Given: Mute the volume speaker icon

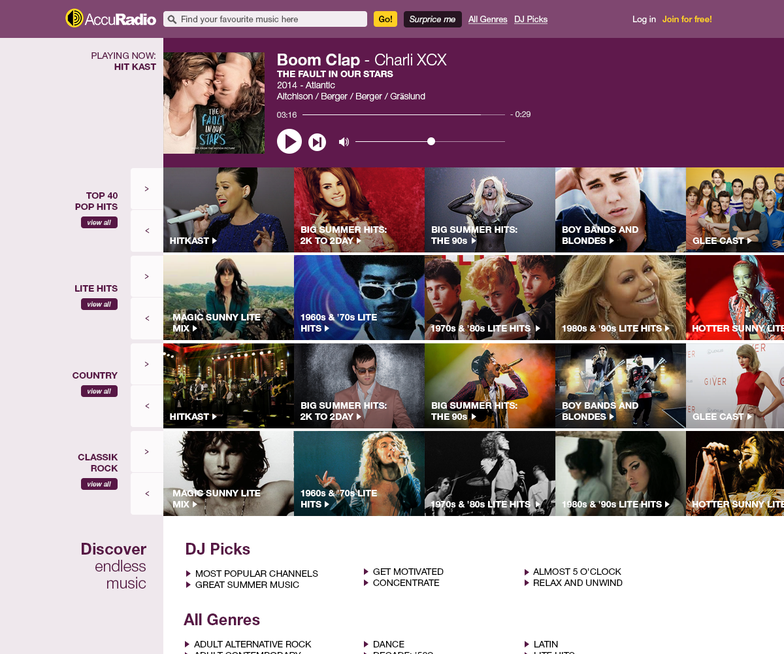Looking at the screenshot, I should coord(344,141).
